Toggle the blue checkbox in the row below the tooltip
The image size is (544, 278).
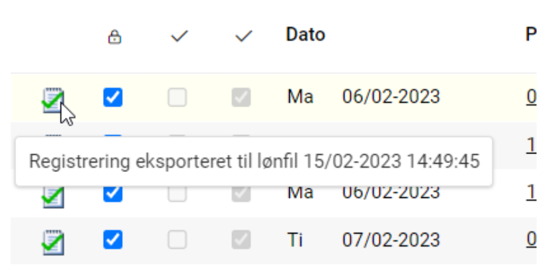[x=113, y=193]
